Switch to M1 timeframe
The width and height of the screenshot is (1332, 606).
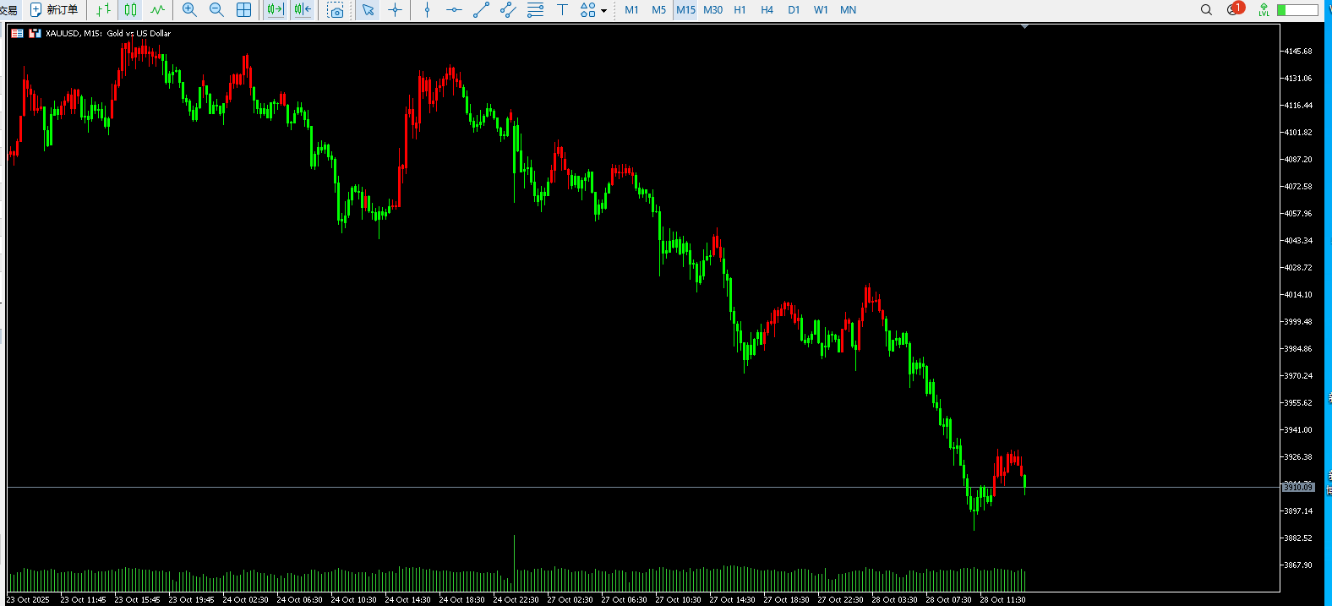[x=631, y=10]
